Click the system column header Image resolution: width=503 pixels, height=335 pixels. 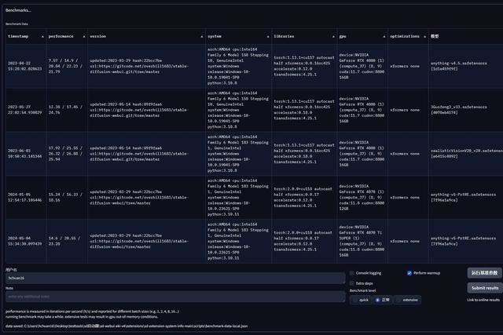215,36
